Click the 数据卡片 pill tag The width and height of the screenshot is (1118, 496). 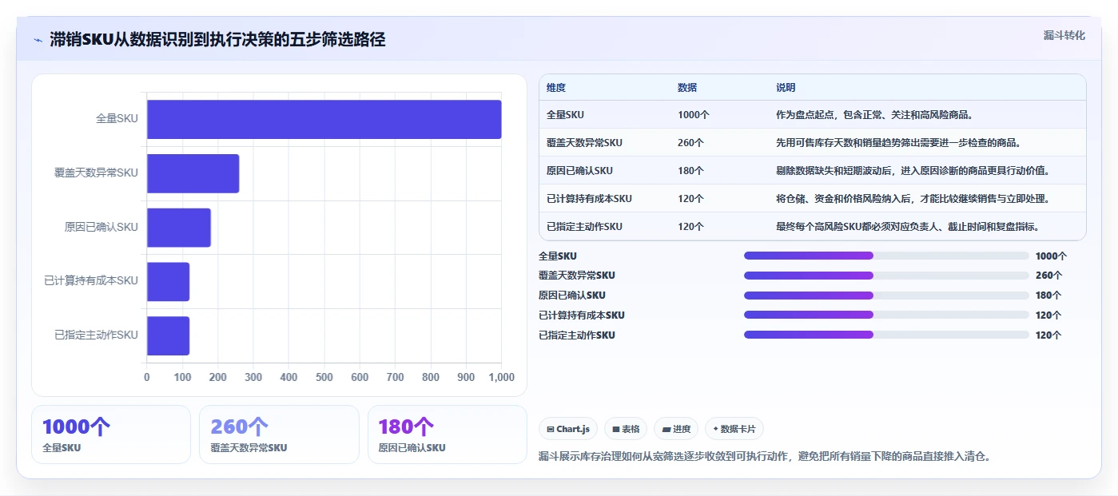click(x=734, y=429)
